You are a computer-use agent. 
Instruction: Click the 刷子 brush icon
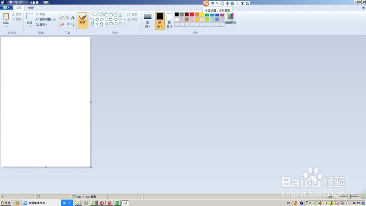(82, 16)
